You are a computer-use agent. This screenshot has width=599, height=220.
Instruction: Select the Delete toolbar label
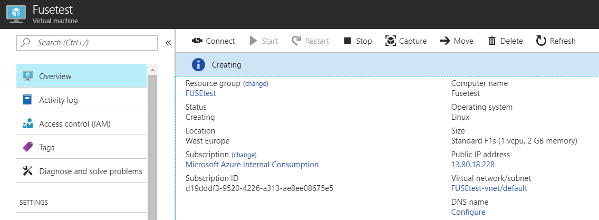511,41
